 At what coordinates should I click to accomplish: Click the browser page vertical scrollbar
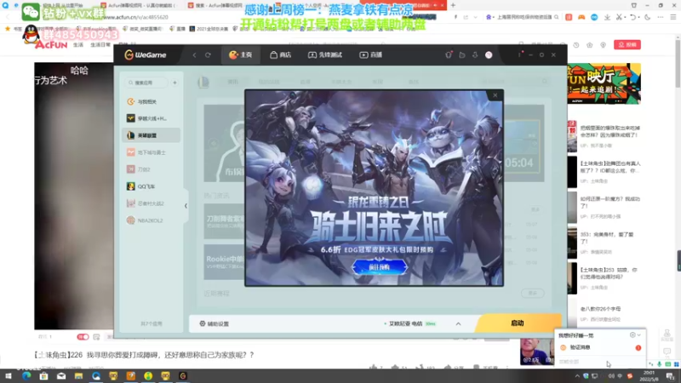[x=678, y=62]
